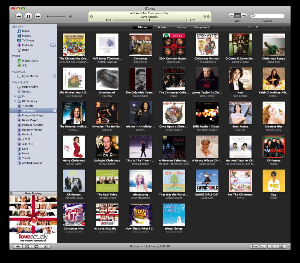Open the Podcasts library

point(27,45)
